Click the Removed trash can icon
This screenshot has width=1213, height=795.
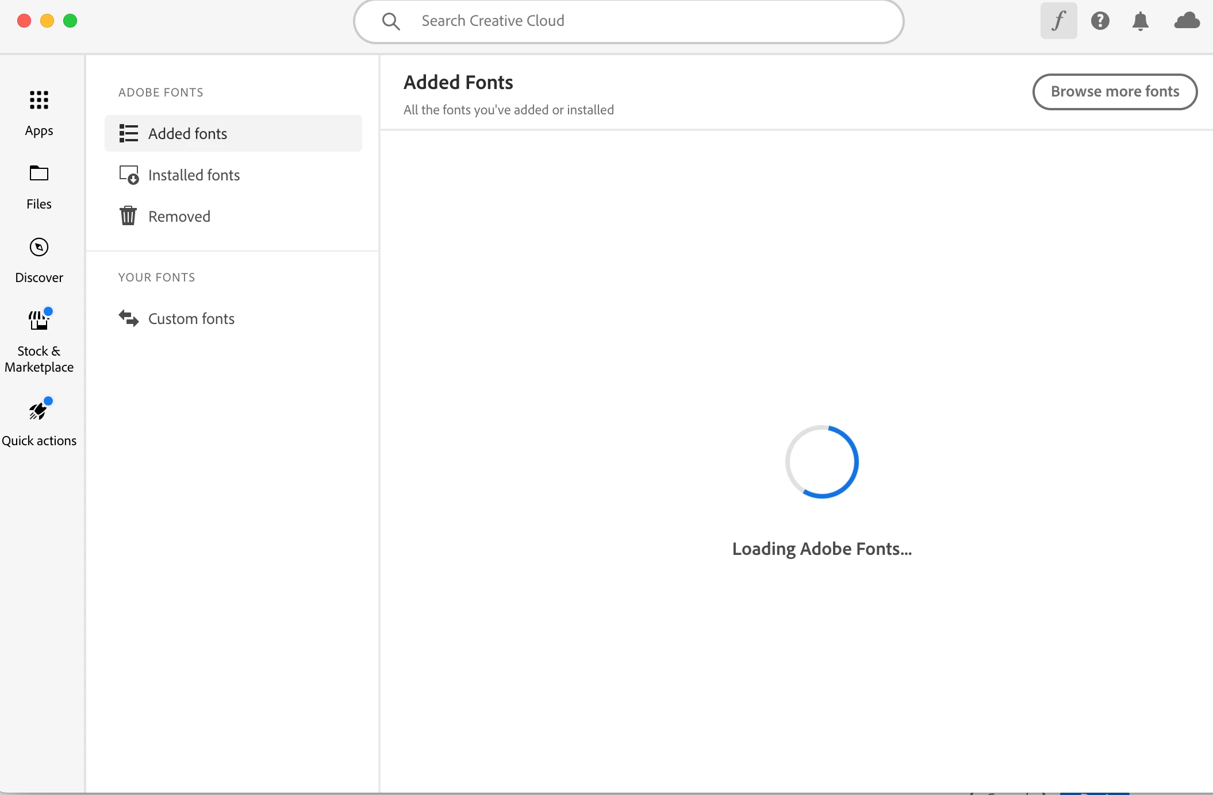click(x=128, y=216)
